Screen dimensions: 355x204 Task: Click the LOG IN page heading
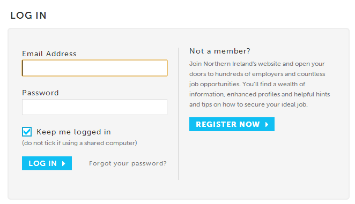click(28, 16)
